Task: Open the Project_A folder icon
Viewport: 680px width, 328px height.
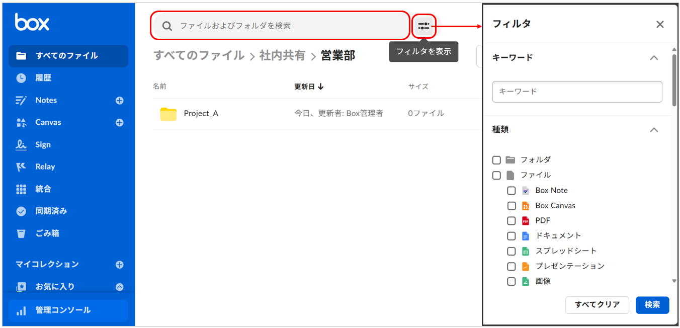Action: [168, 114]
